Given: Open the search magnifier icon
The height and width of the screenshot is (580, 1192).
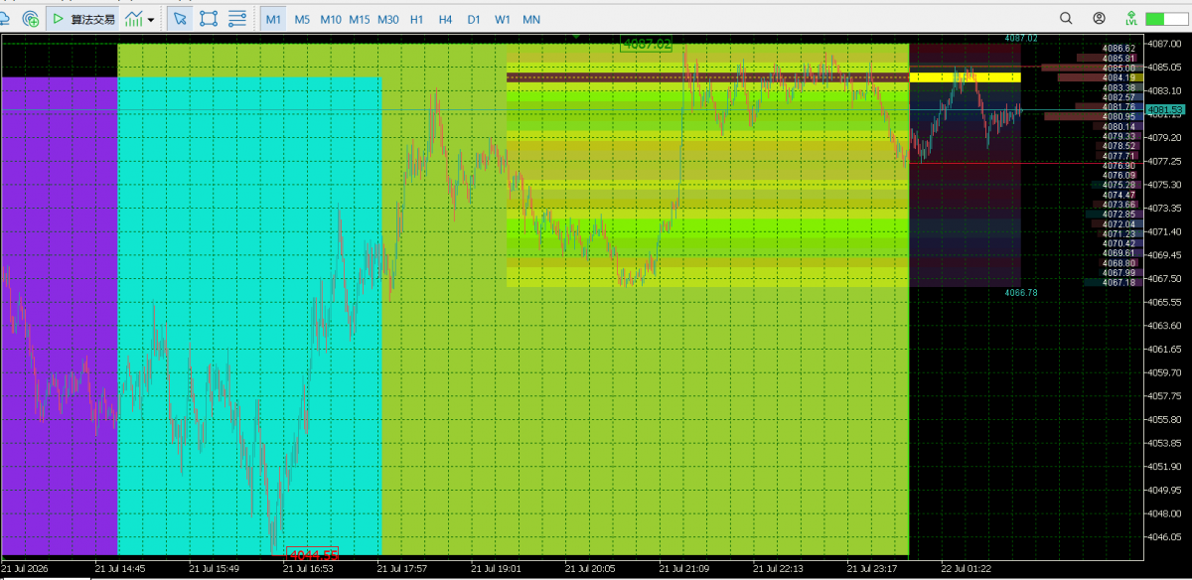Looking at the screenshot, I should pyautogui.click(x=1066, y=19).
